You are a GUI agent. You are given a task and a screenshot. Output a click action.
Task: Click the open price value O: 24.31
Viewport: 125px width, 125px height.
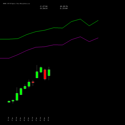click(x=44, y=8)
